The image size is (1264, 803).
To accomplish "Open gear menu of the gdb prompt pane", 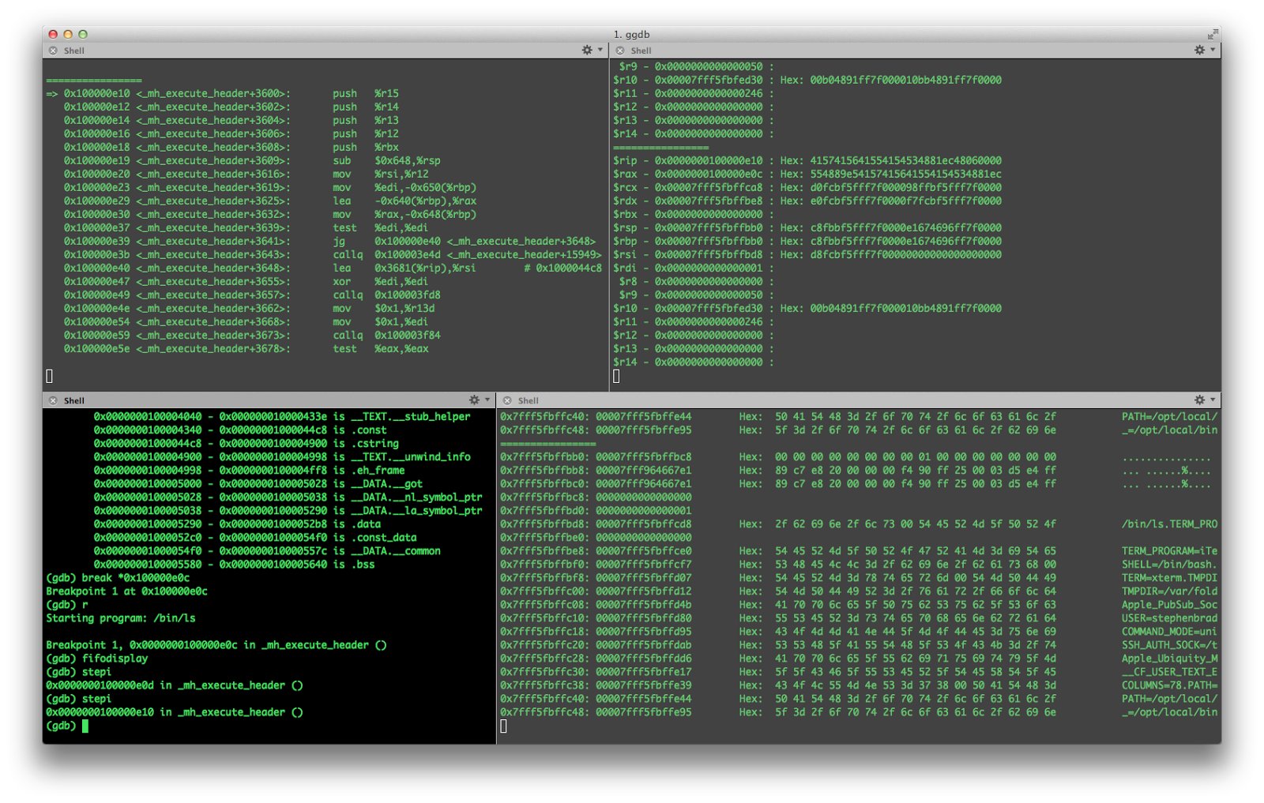I will (x=479, y=400).
